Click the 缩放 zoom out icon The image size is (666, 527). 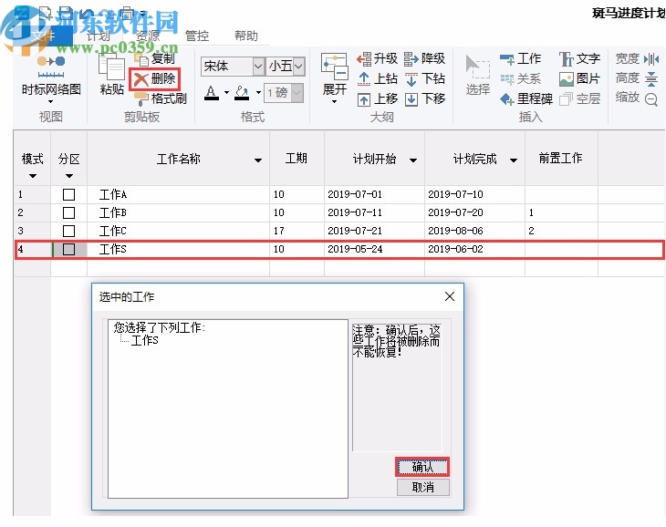(651, 98)
